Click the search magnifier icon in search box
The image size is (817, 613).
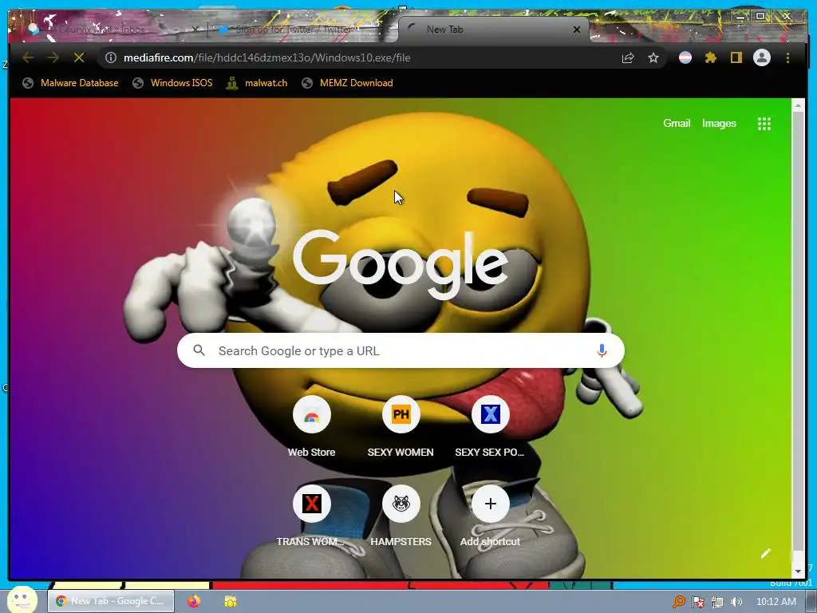[x=199, y=350]
